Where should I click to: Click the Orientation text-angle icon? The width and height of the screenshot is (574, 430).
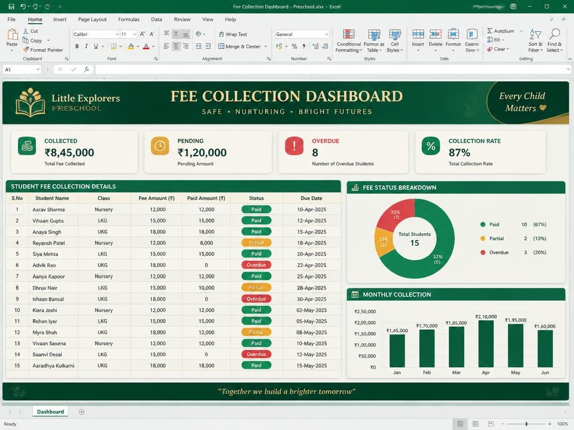click(x=198, y=34)
